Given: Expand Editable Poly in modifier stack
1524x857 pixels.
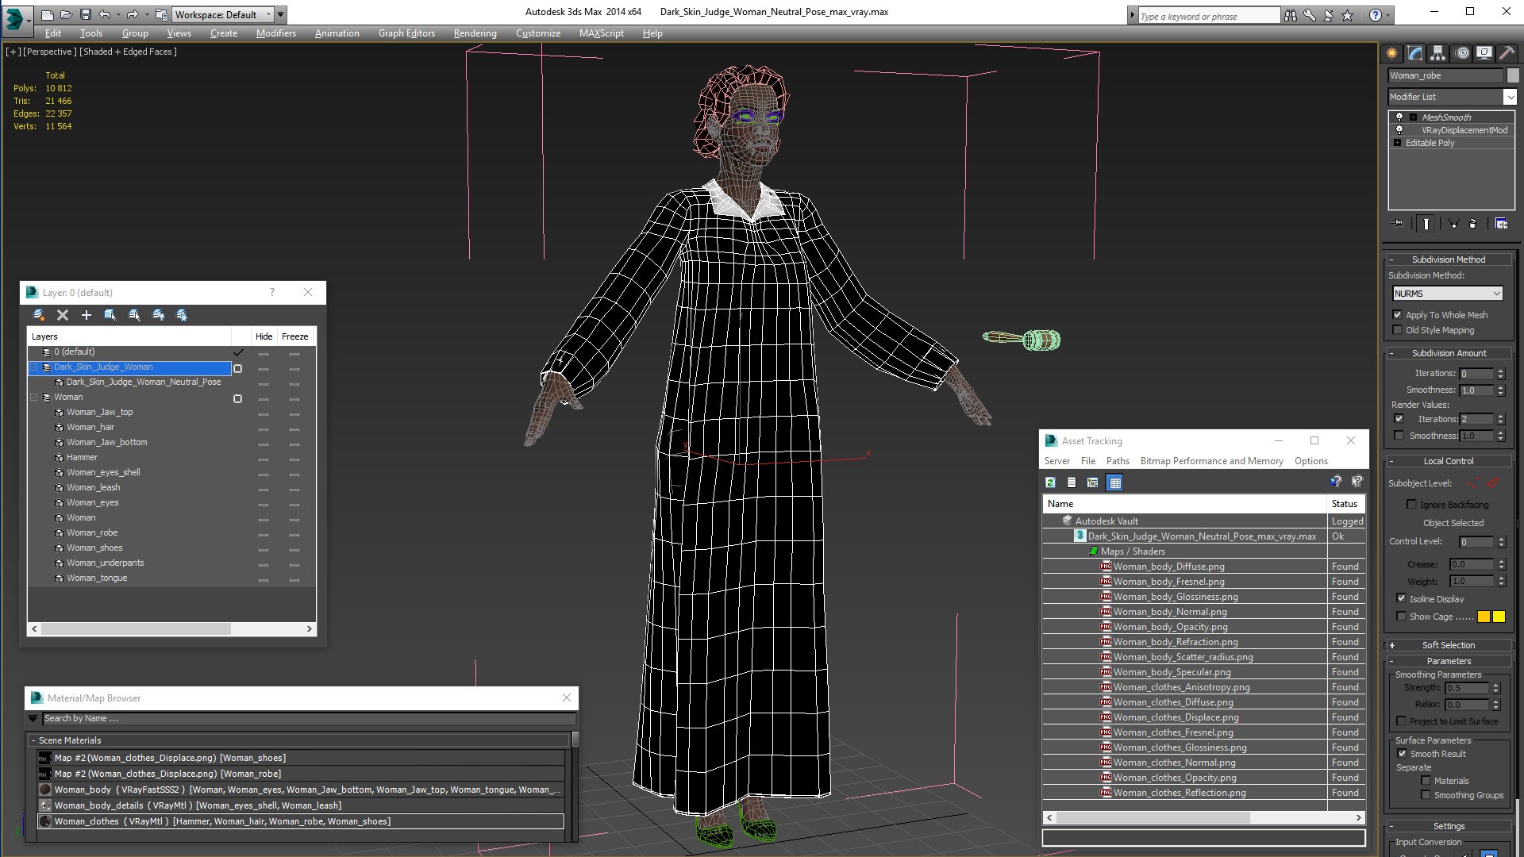Looking at the screenshot, I should pyautogui.click(x=1397, y=143).
